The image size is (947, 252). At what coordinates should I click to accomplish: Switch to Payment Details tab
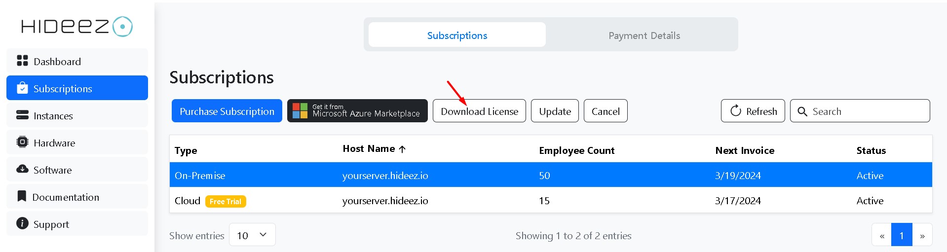pyautogui.click(x=644, y=36)
